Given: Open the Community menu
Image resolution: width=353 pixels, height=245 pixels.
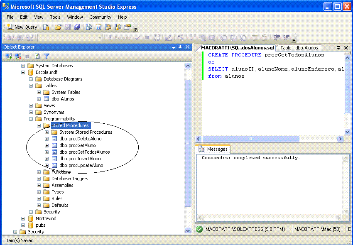Looking at the screenshot, I should 101,17.
